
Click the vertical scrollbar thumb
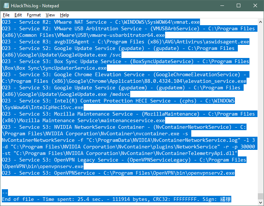261,196
